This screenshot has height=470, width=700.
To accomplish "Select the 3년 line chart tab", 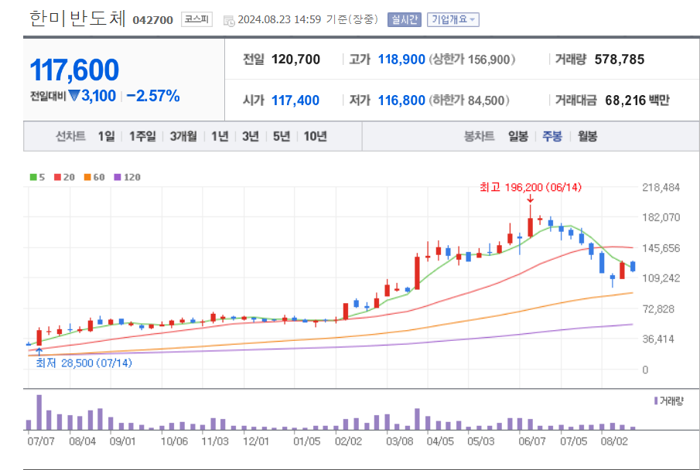I will click(251, 136).
